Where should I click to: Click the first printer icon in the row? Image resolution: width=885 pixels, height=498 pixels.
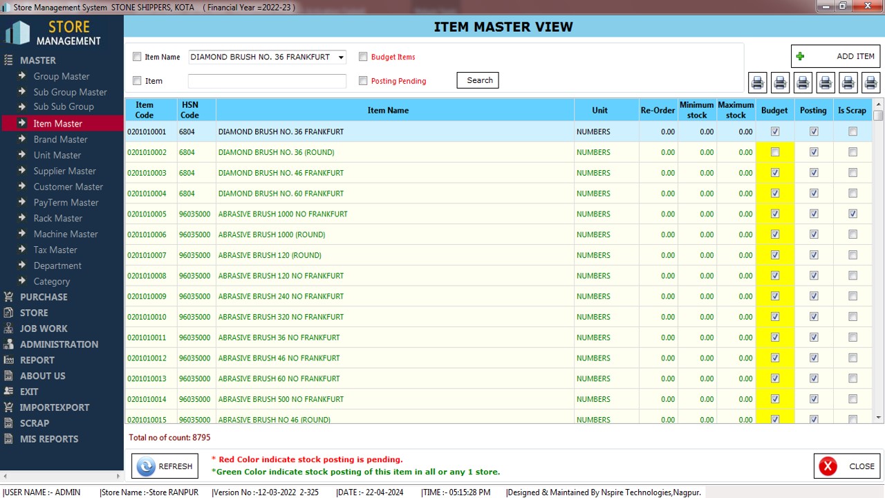758,82
